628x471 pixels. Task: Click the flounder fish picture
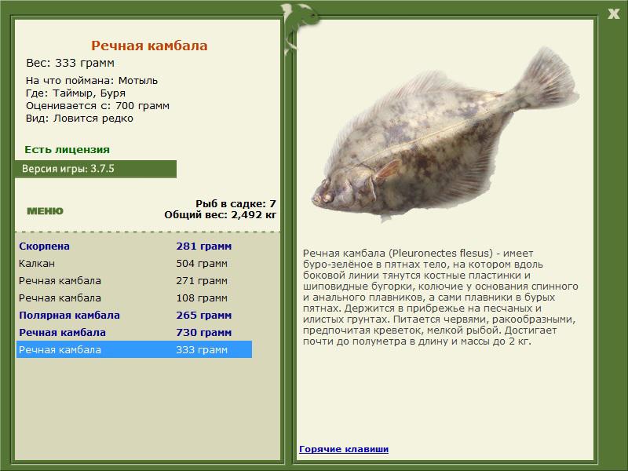444,134
